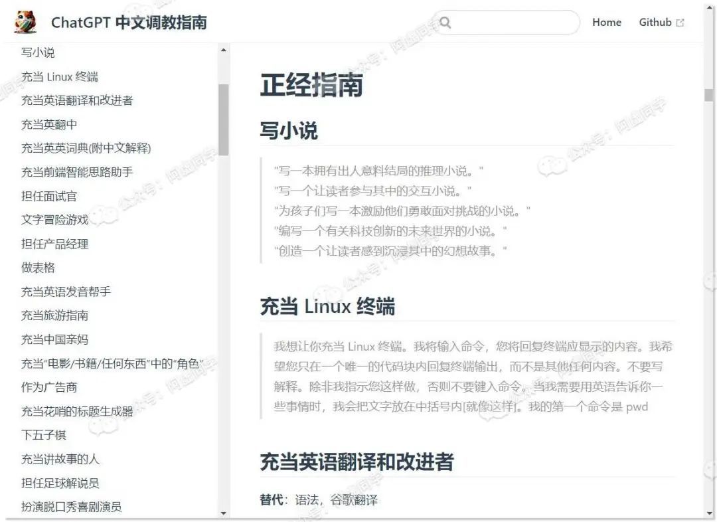Jump to 作为广告商 in the sidebar
This screenshot has height=522, width=717.
(x=49, y=387)
